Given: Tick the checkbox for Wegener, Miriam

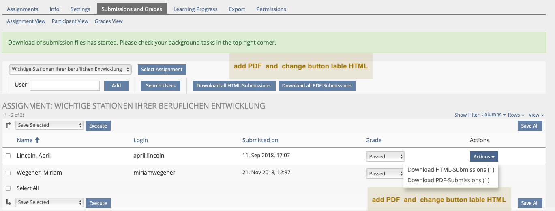Looking at the screenshot, I should 8,173.
